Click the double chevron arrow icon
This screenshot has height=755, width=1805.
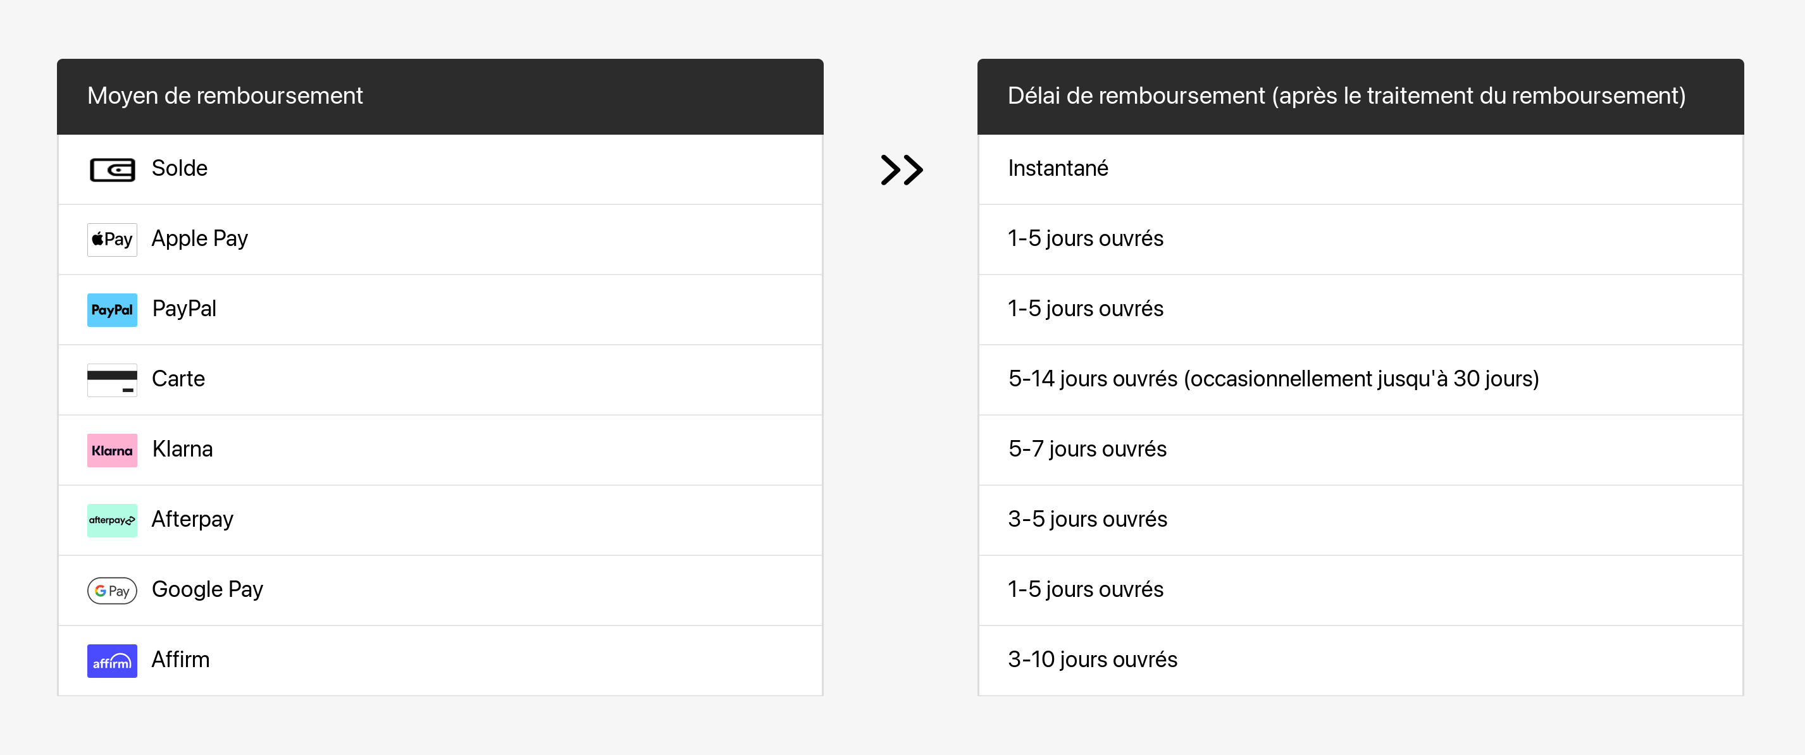click(901, 169)
